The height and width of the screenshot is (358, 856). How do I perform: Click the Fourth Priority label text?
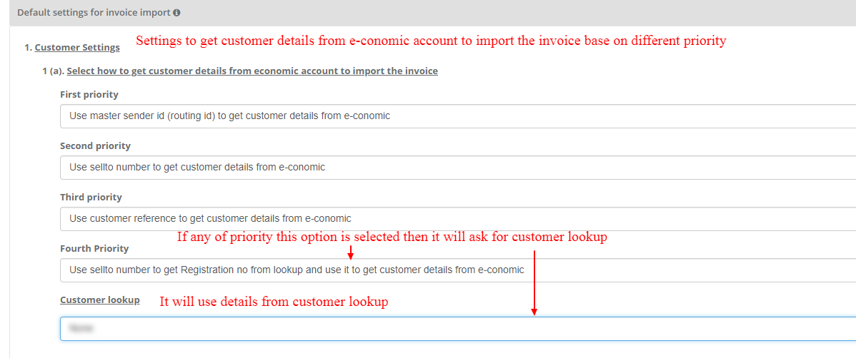(94, 248)
